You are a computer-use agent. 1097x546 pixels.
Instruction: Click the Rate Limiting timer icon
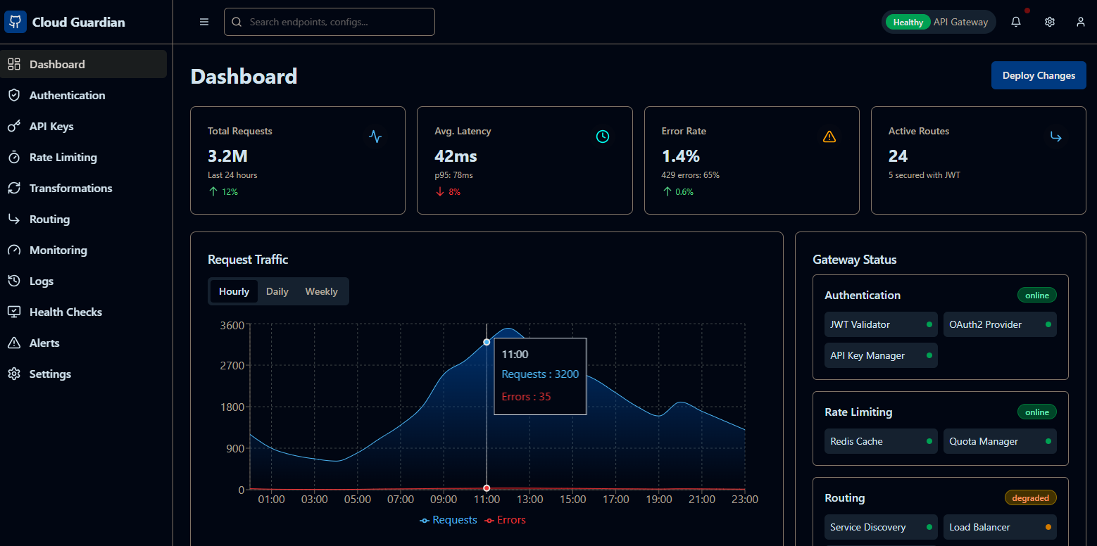tap(14, 157)
